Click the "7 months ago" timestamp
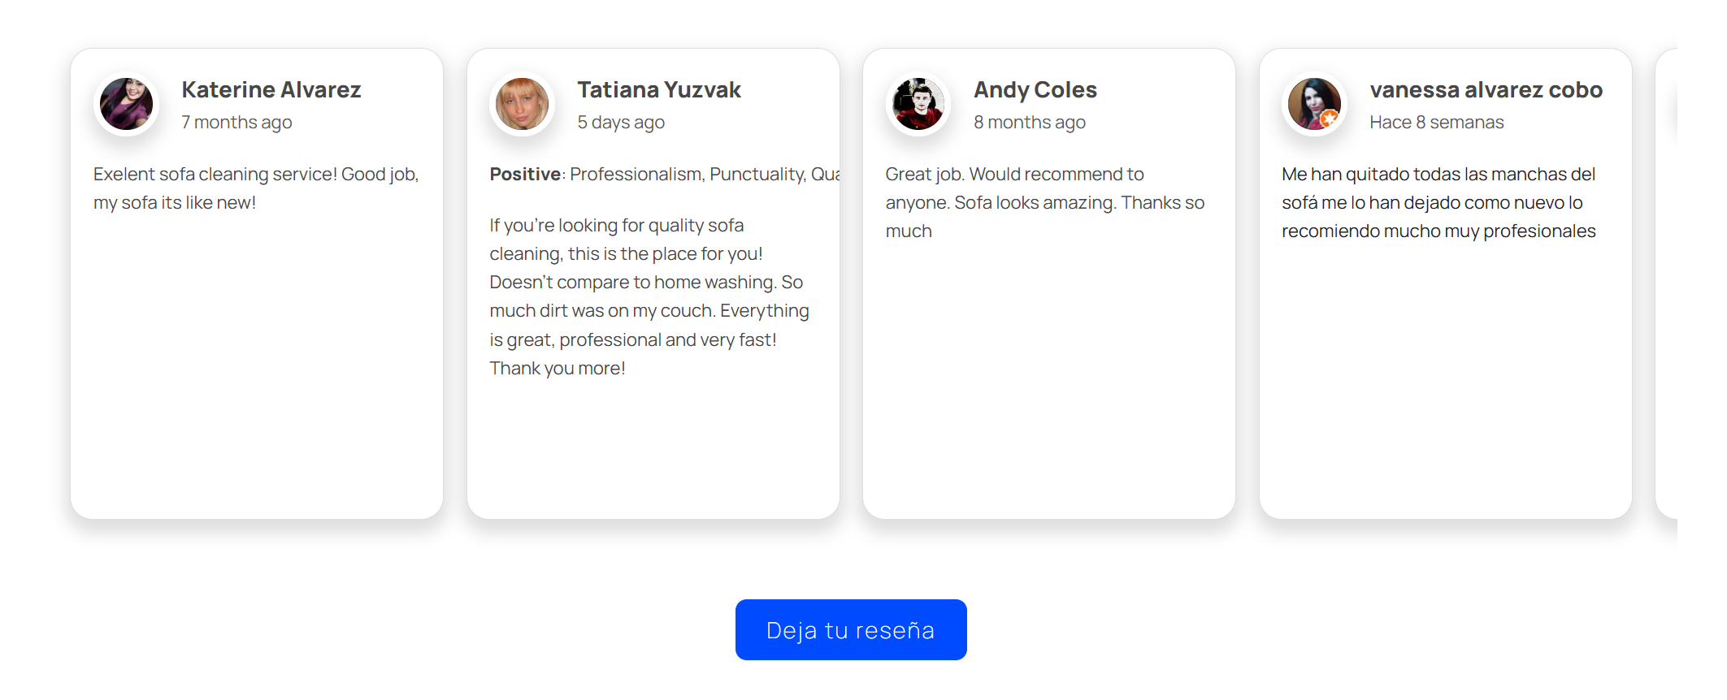The image size is (1727, 700). (x=236, y=122)
